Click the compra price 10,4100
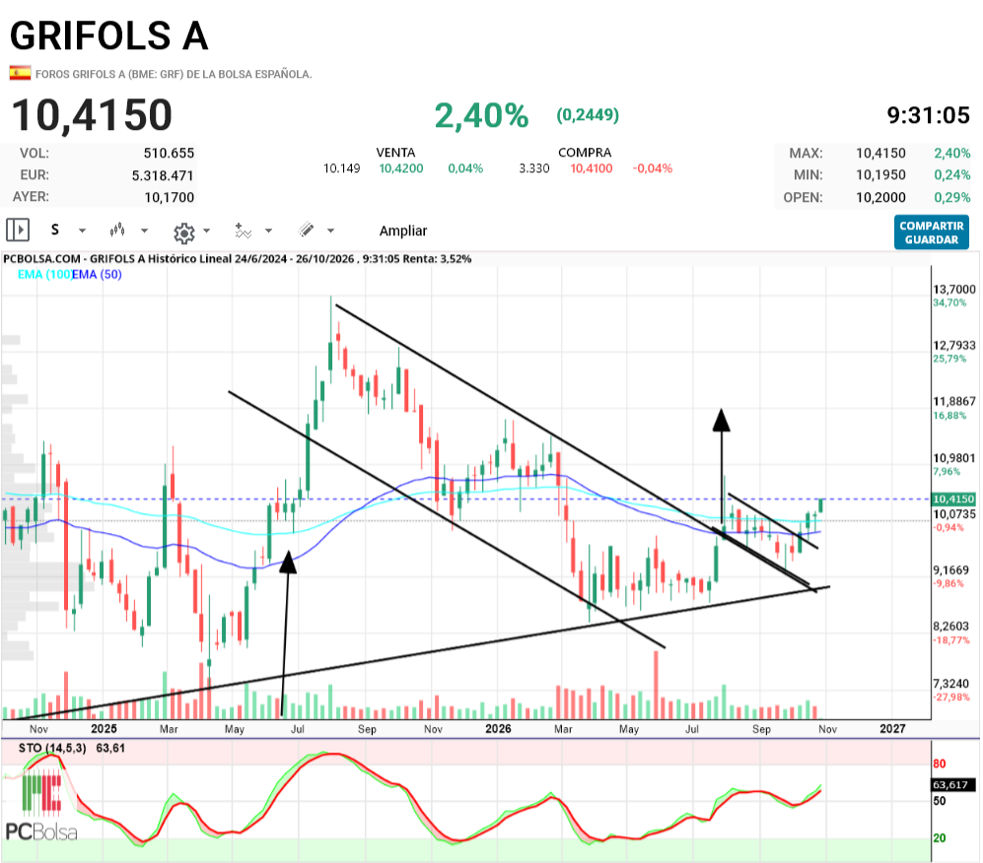983x863 pixels. [592, 168]
